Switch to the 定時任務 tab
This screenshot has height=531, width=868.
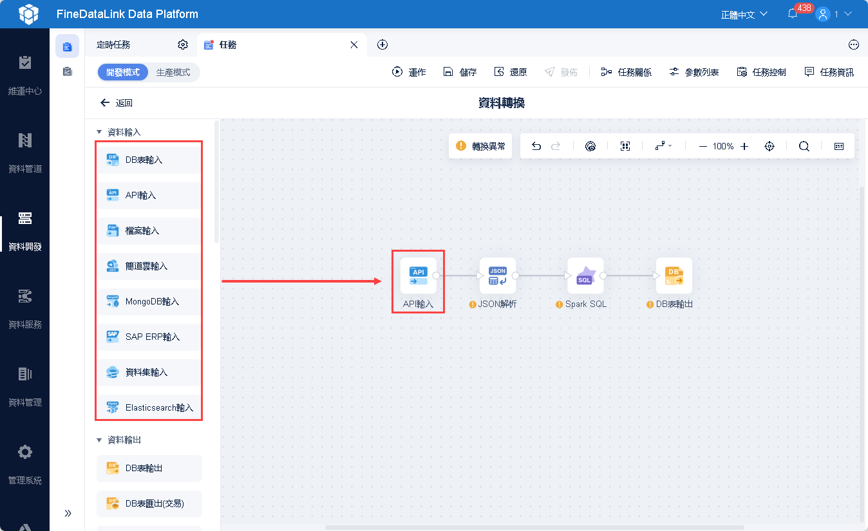[x=113, y=44]
